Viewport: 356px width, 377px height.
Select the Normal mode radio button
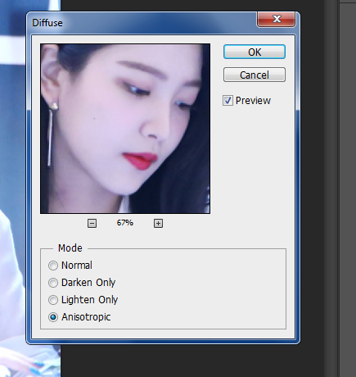pos(53,266)
